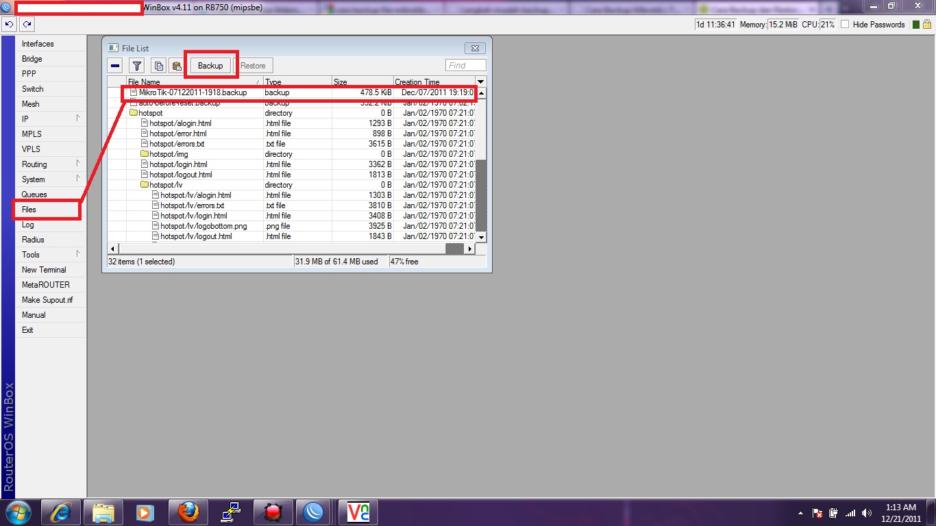Click the PuTTY icon in the taskbar
The height and width of the screenshot is (526, 936).
tap(230, 512)
